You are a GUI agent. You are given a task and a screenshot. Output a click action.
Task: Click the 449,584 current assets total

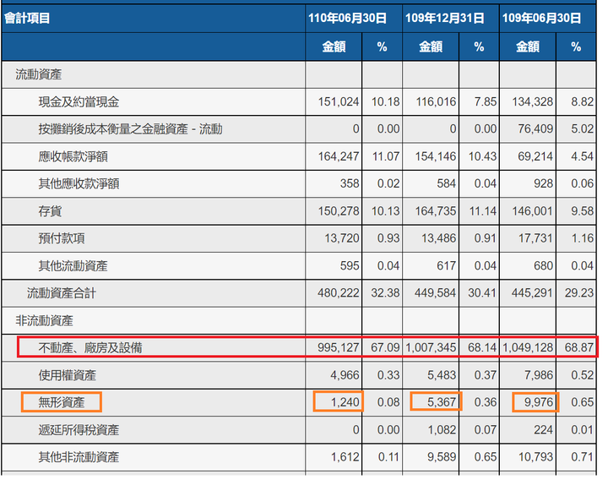[436, 293]
